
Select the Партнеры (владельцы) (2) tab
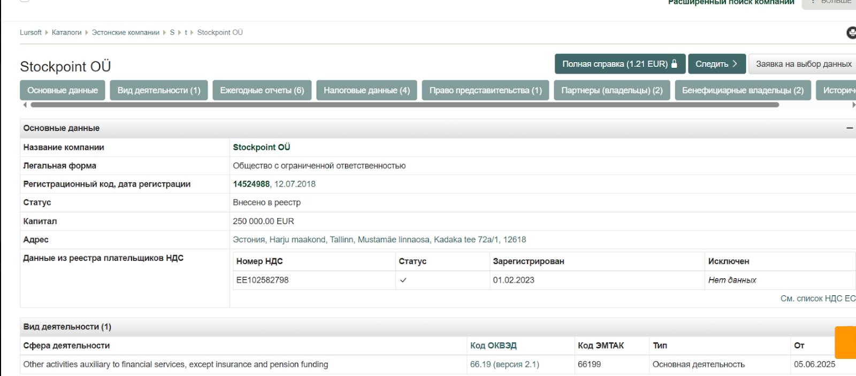click(x=612, y=90)
